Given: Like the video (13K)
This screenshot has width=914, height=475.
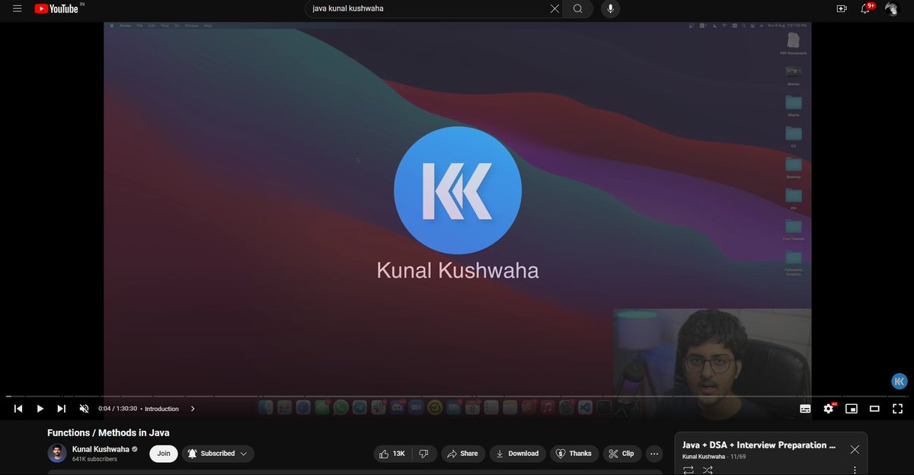Looking at the screenshot, I should tap(391, 454).
